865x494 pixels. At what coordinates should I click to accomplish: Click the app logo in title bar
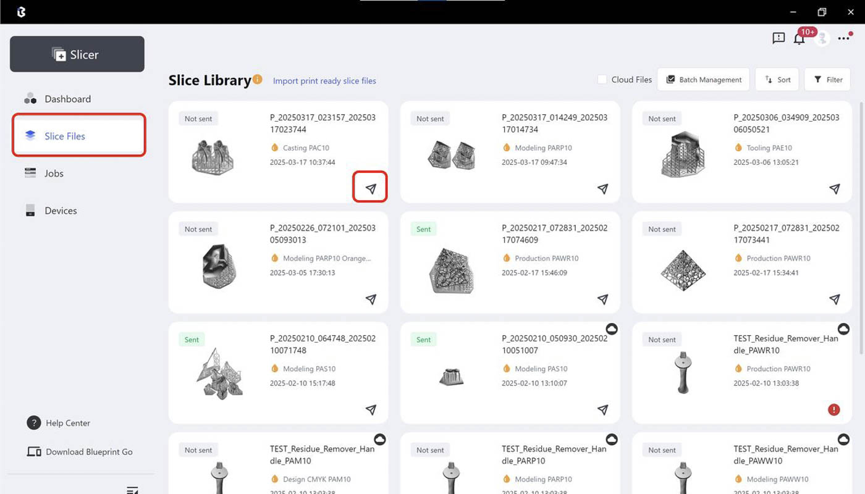[x=21, y=12]
